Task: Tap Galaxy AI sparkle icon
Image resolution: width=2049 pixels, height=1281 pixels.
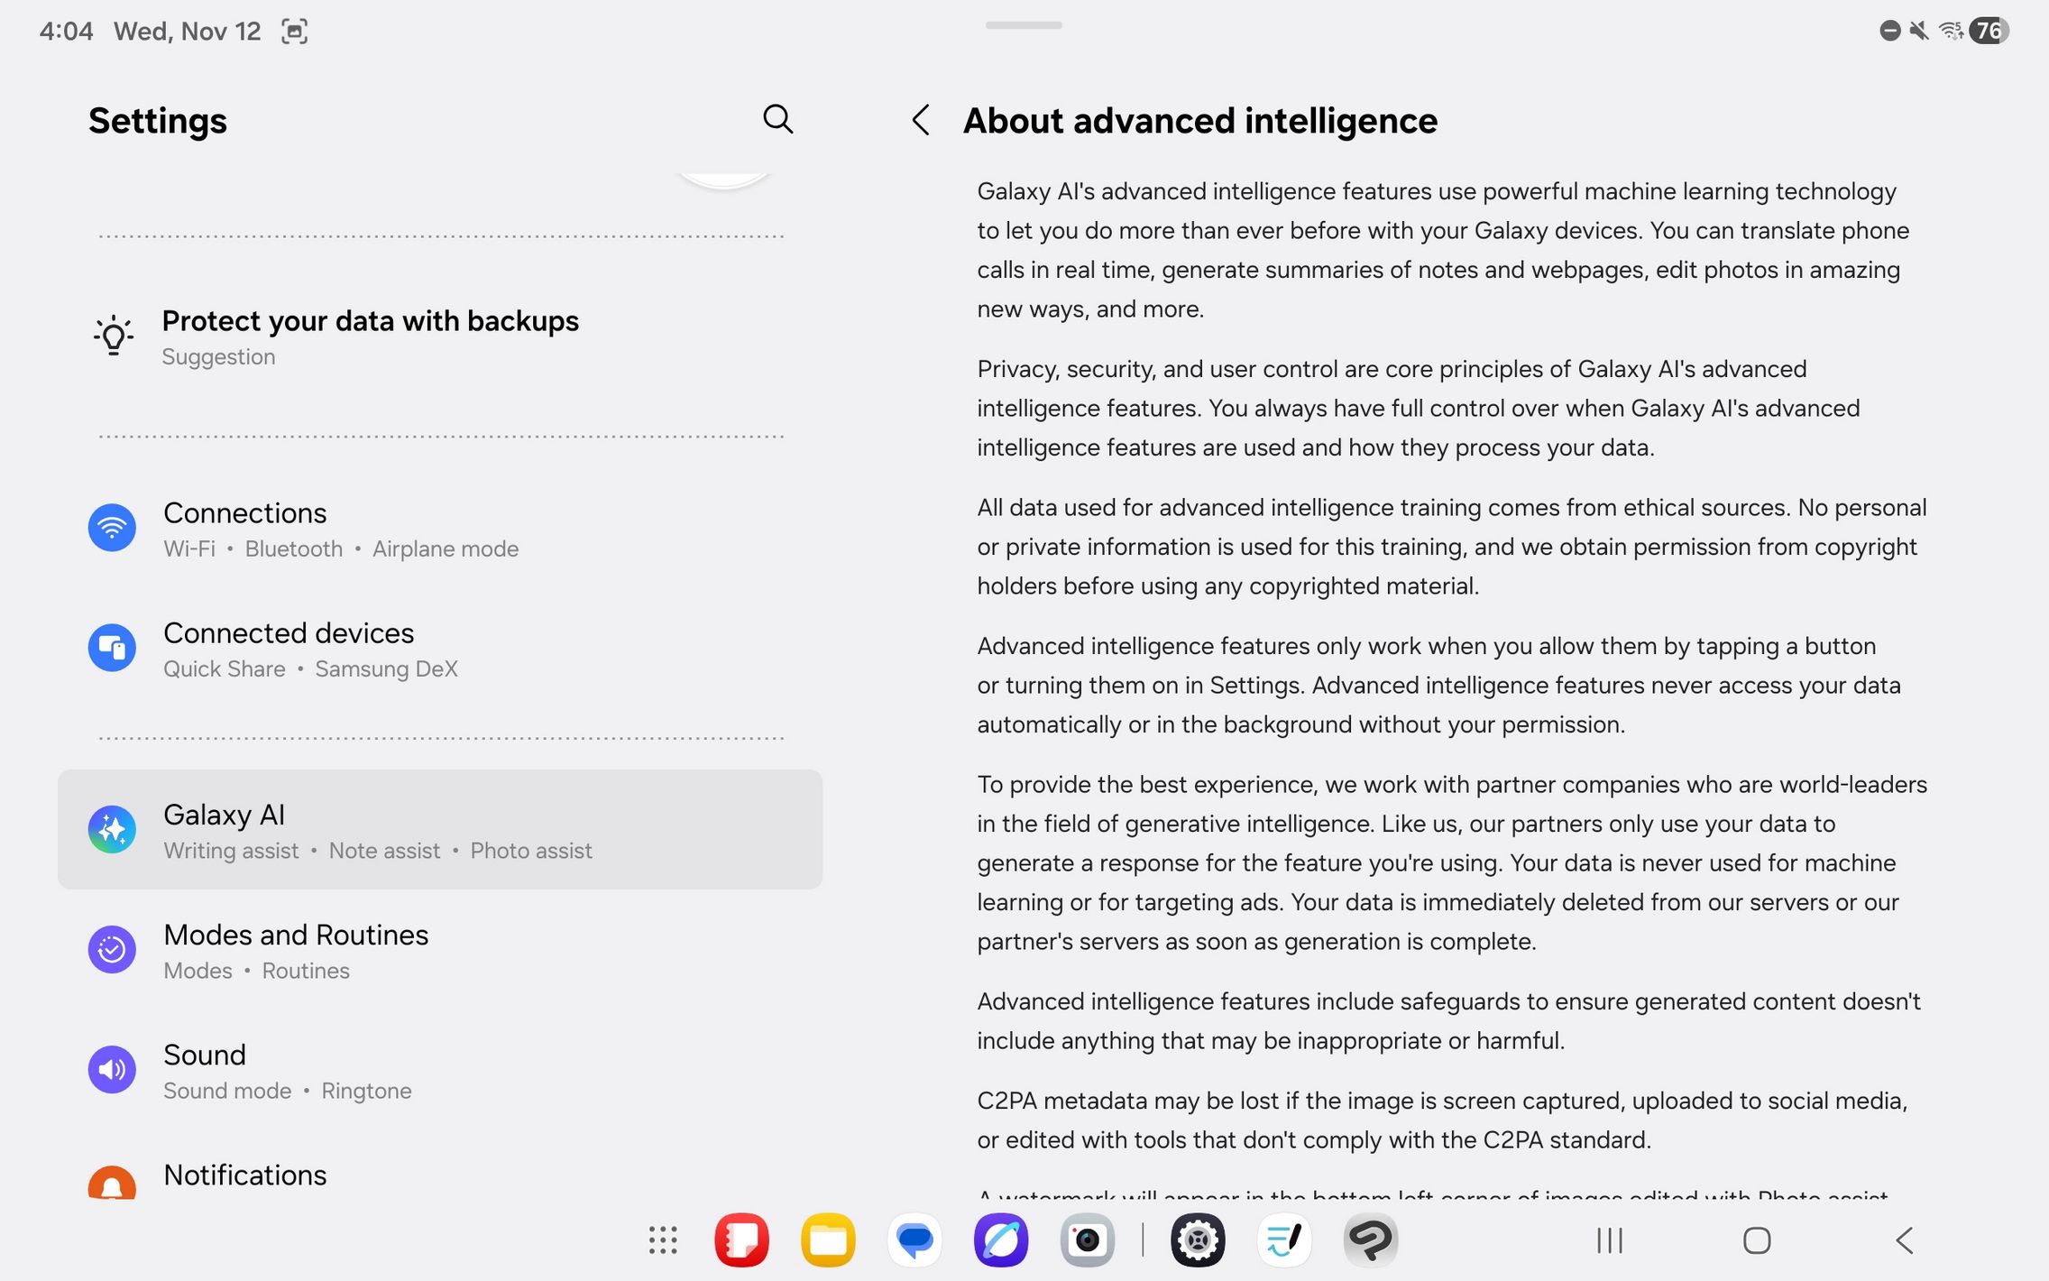Action: point(112,829)
